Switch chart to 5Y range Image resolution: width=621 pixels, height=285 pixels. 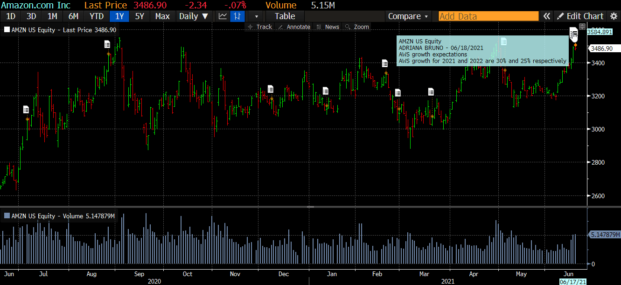pyautogui.click(x=140, y=16)
